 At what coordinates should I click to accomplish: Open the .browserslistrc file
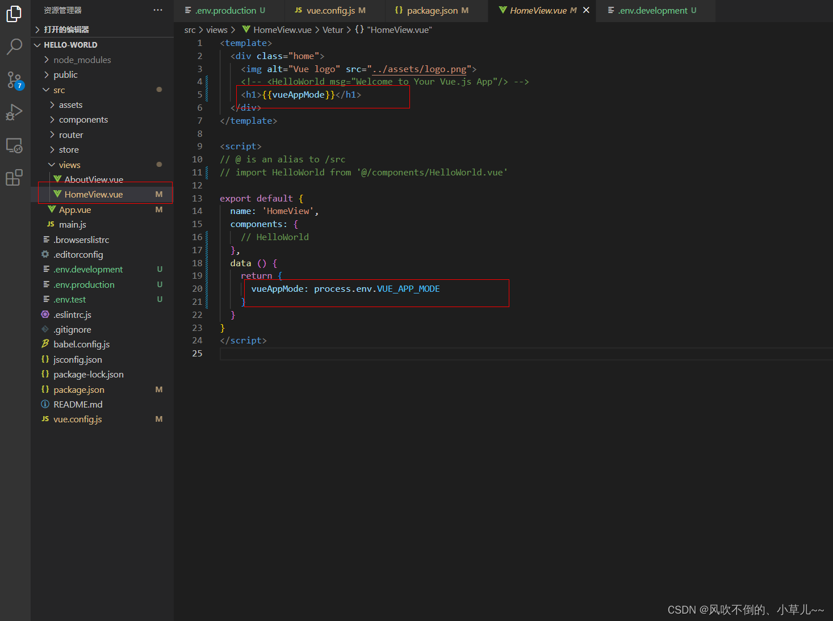click(x=102, y=240)
